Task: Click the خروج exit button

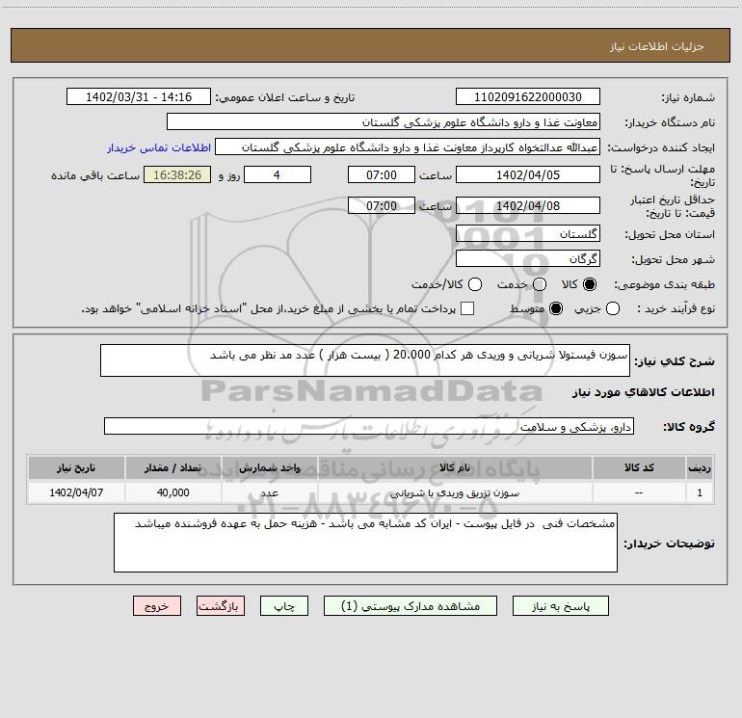Action: [157, 606]
